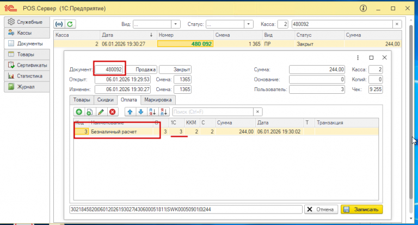Select the Безналичный расчет payment row
Image resolution: width=418 pixels, height=225 pixels.
226,132
